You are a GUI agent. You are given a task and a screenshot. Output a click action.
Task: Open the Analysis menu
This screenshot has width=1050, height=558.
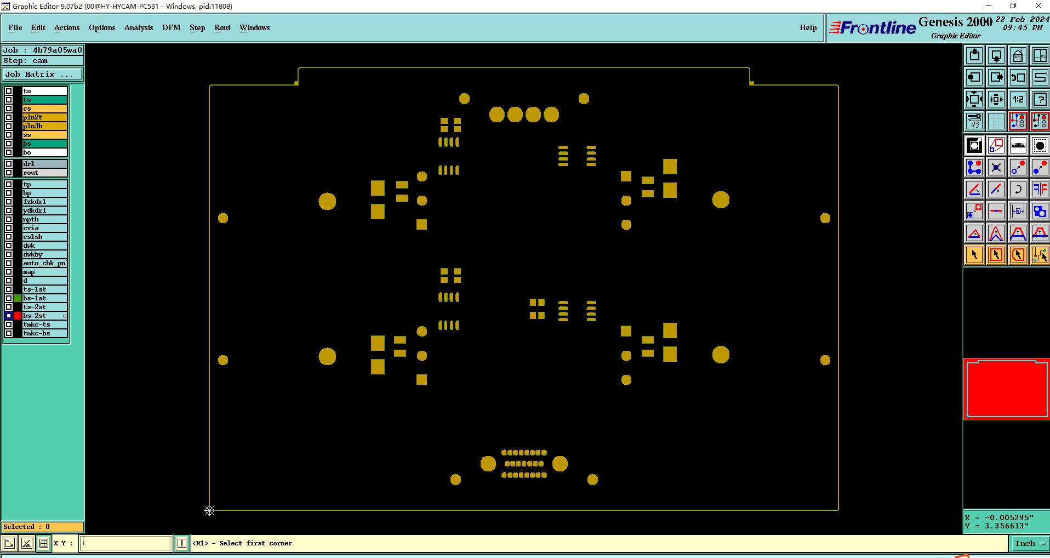pyautogui.click(x=139, y=27)
